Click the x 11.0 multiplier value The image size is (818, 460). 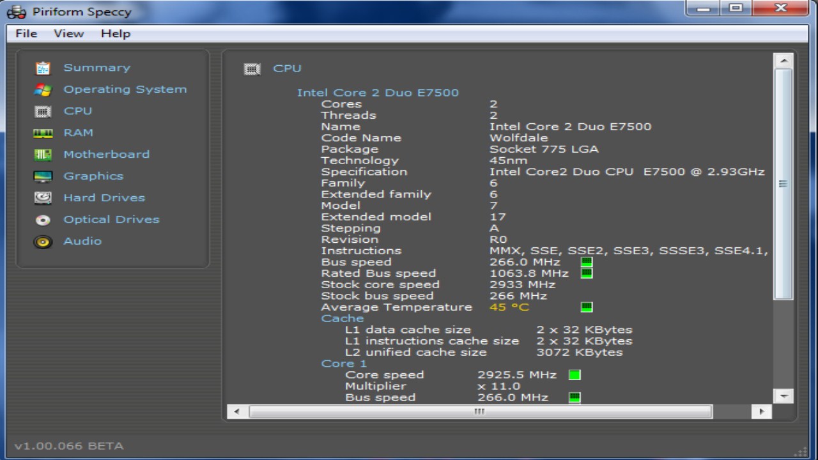499,386
